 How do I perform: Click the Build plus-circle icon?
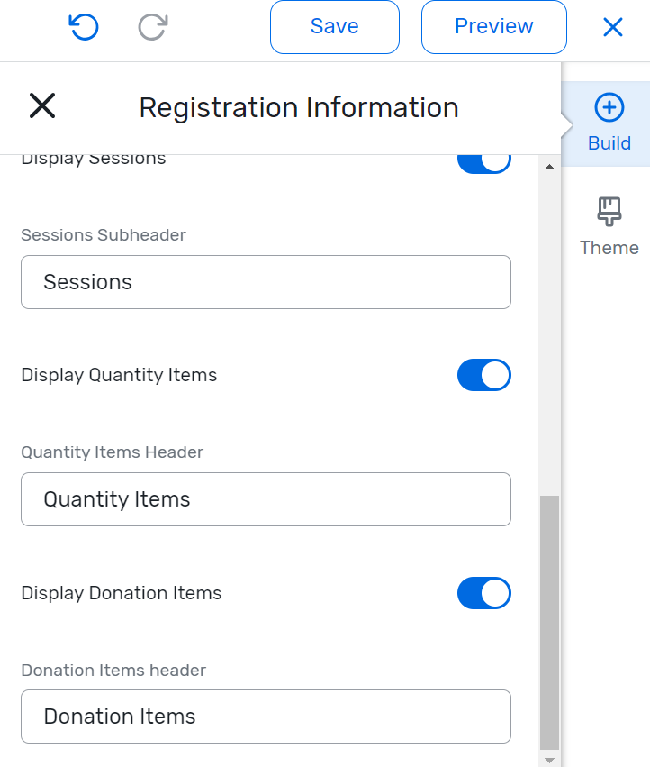609,108
